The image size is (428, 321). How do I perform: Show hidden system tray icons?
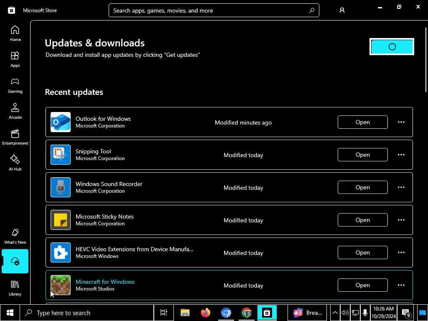(x=335, y=313)
